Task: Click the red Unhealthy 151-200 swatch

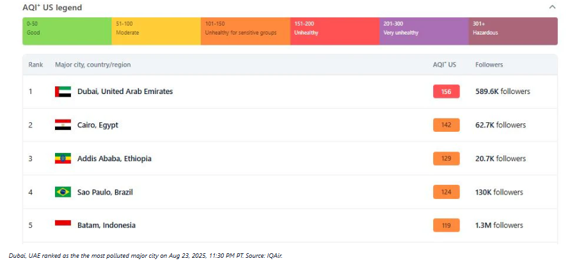Action: 335,31
